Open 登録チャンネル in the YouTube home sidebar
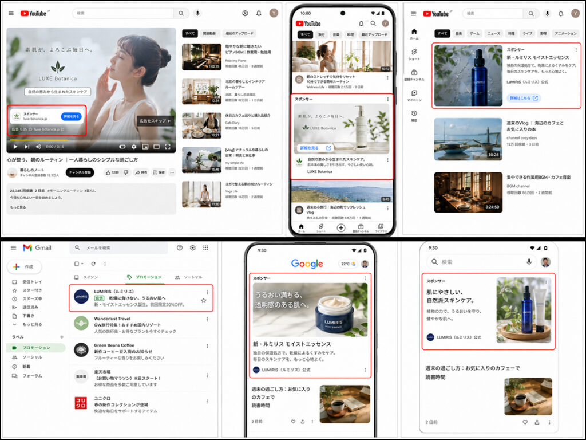 coord(414,74)
